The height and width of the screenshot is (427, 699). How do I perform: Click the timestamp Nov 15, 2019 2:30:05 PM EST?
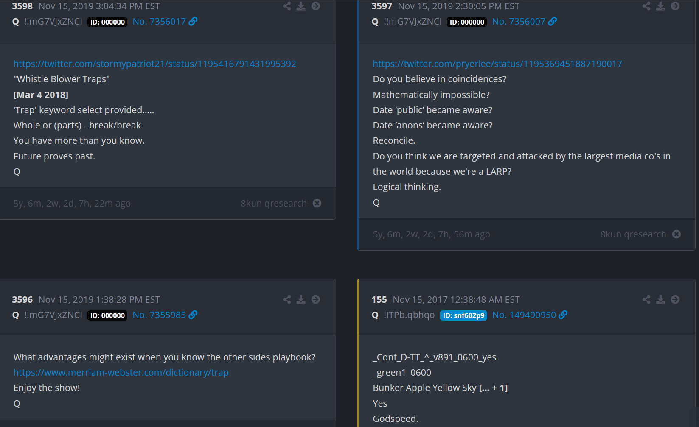coord(459,6)
